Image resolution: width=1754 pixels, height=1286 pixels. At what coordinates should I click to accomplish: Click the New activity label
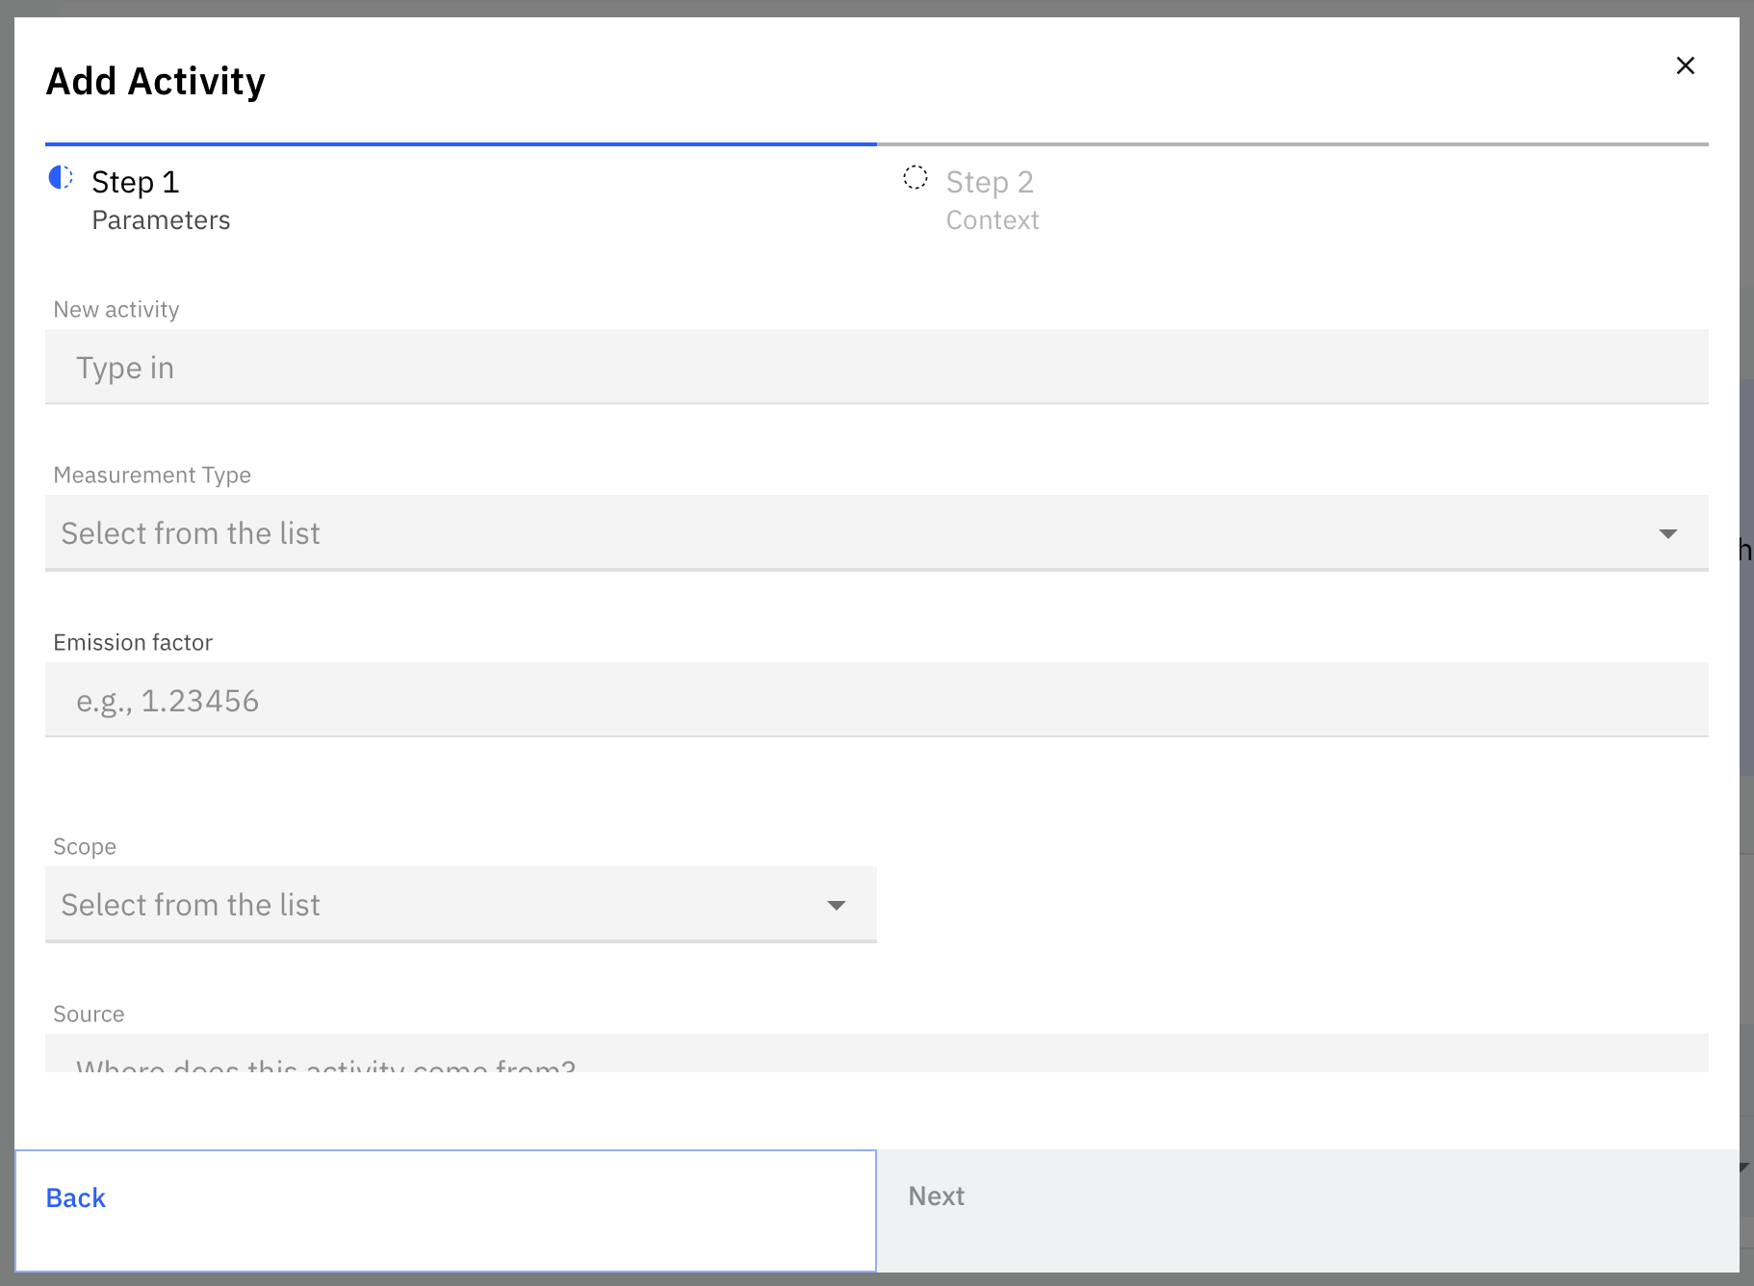116,310
